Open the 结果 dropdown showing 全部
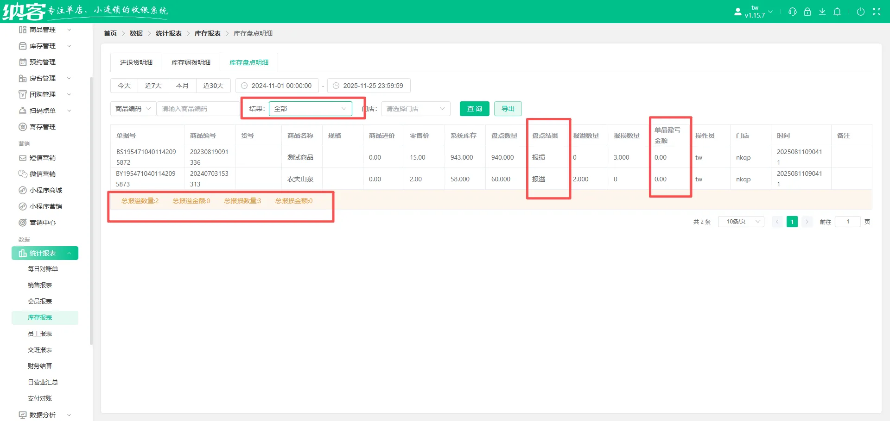This screenshot has height=421, width=890. 310,109
